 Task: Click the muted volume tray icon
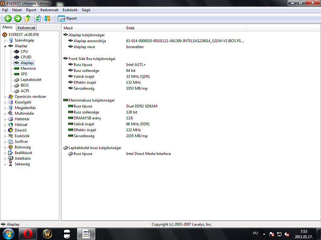coord(287,234)
